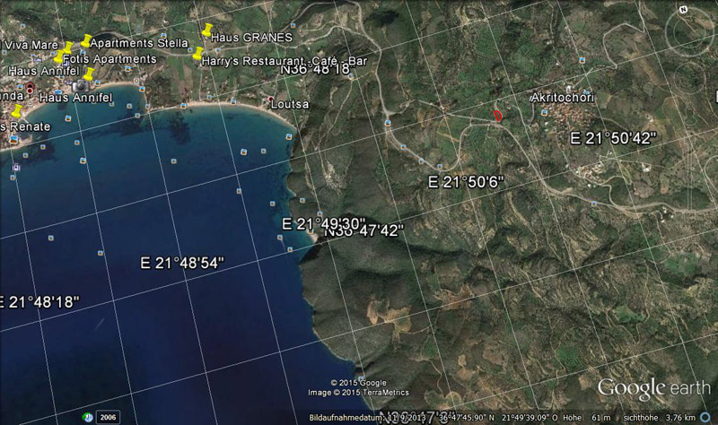Click the Loutsa place marker dot

[x=271, y=99]
